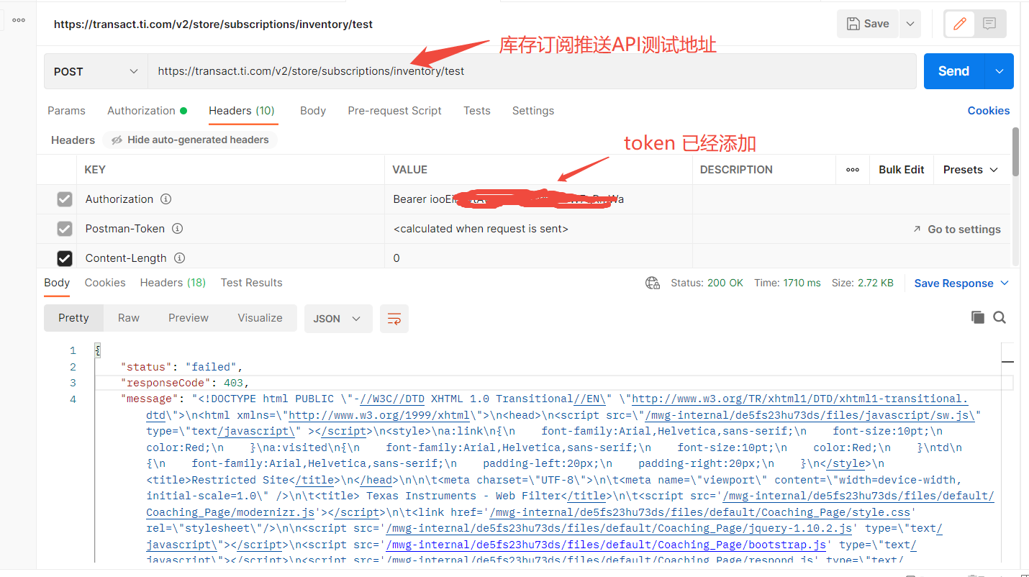The width and height of the screenshot is (1029, 577).
Task: Open the Cookies link next to Settings
Action: click(x=989, y=111)
